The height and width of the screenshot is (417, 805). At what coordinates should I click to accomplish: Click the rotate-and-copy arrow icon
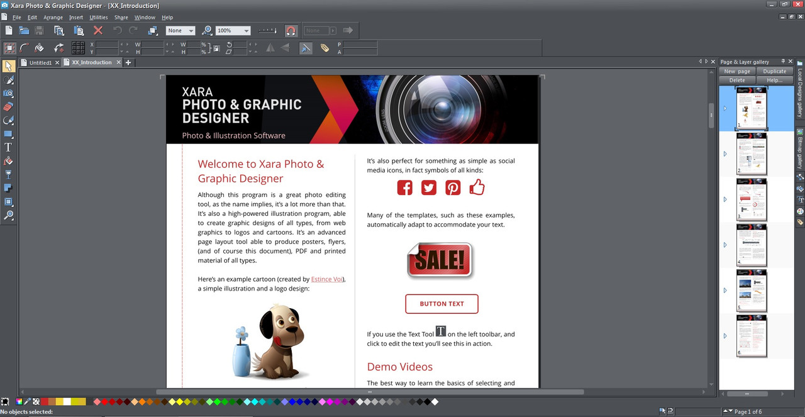coord(59,48)
